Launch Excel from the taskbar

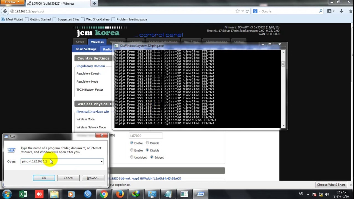(x=23, y=194)
